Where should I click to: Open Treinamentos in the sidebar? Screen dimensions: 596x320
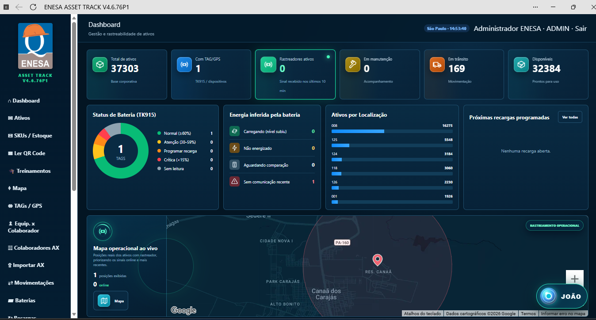pyautogui.click(x=29, y=171)
